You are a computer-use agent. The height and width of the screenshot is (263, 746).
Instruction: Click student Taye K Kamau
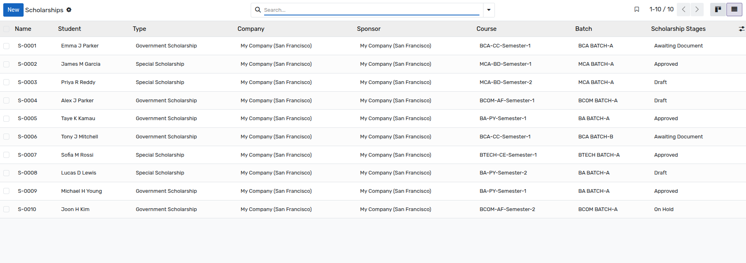pos(78,119)
